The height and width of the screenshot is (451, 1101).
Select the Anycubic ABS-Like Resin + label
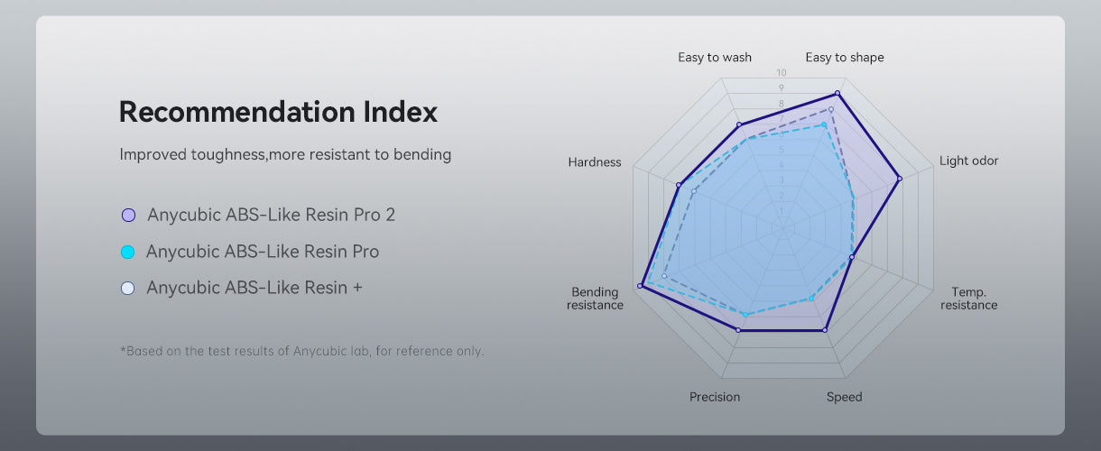[254, 289]
